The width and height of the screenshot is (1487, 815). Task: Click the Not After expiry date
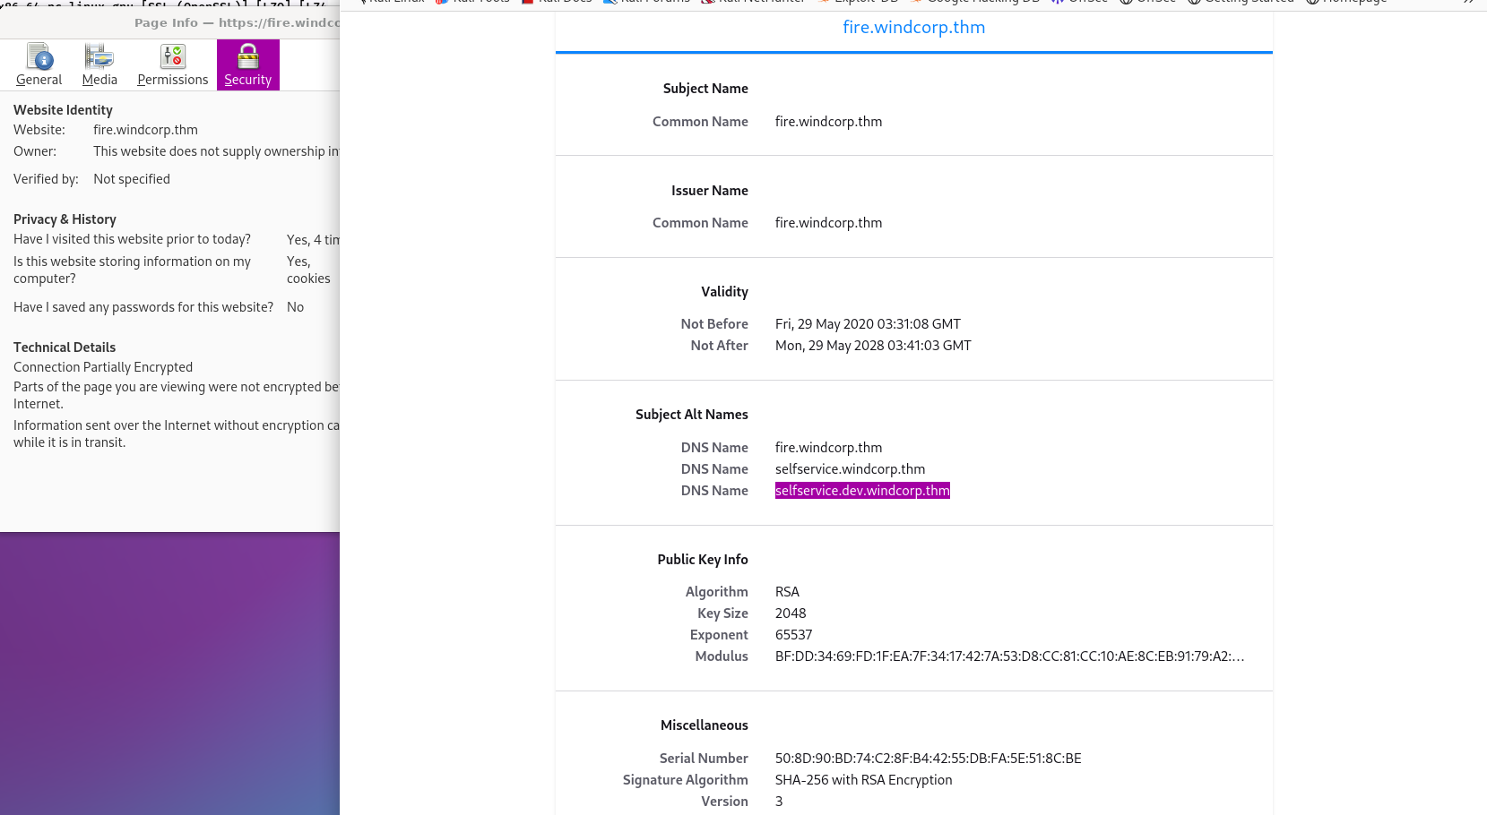click(x=873, y=346)
